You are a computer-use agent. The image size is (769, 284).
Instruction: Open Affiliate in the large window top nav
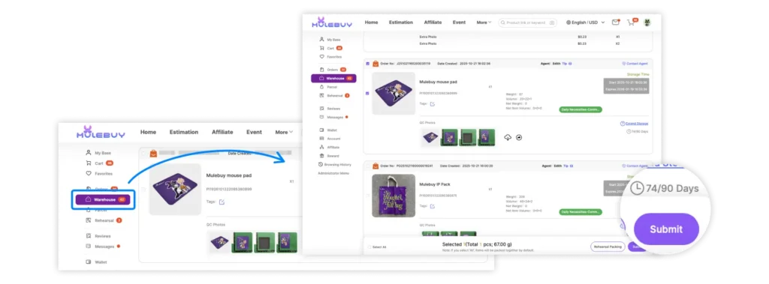pyautogui.click(x=433, y=22)
